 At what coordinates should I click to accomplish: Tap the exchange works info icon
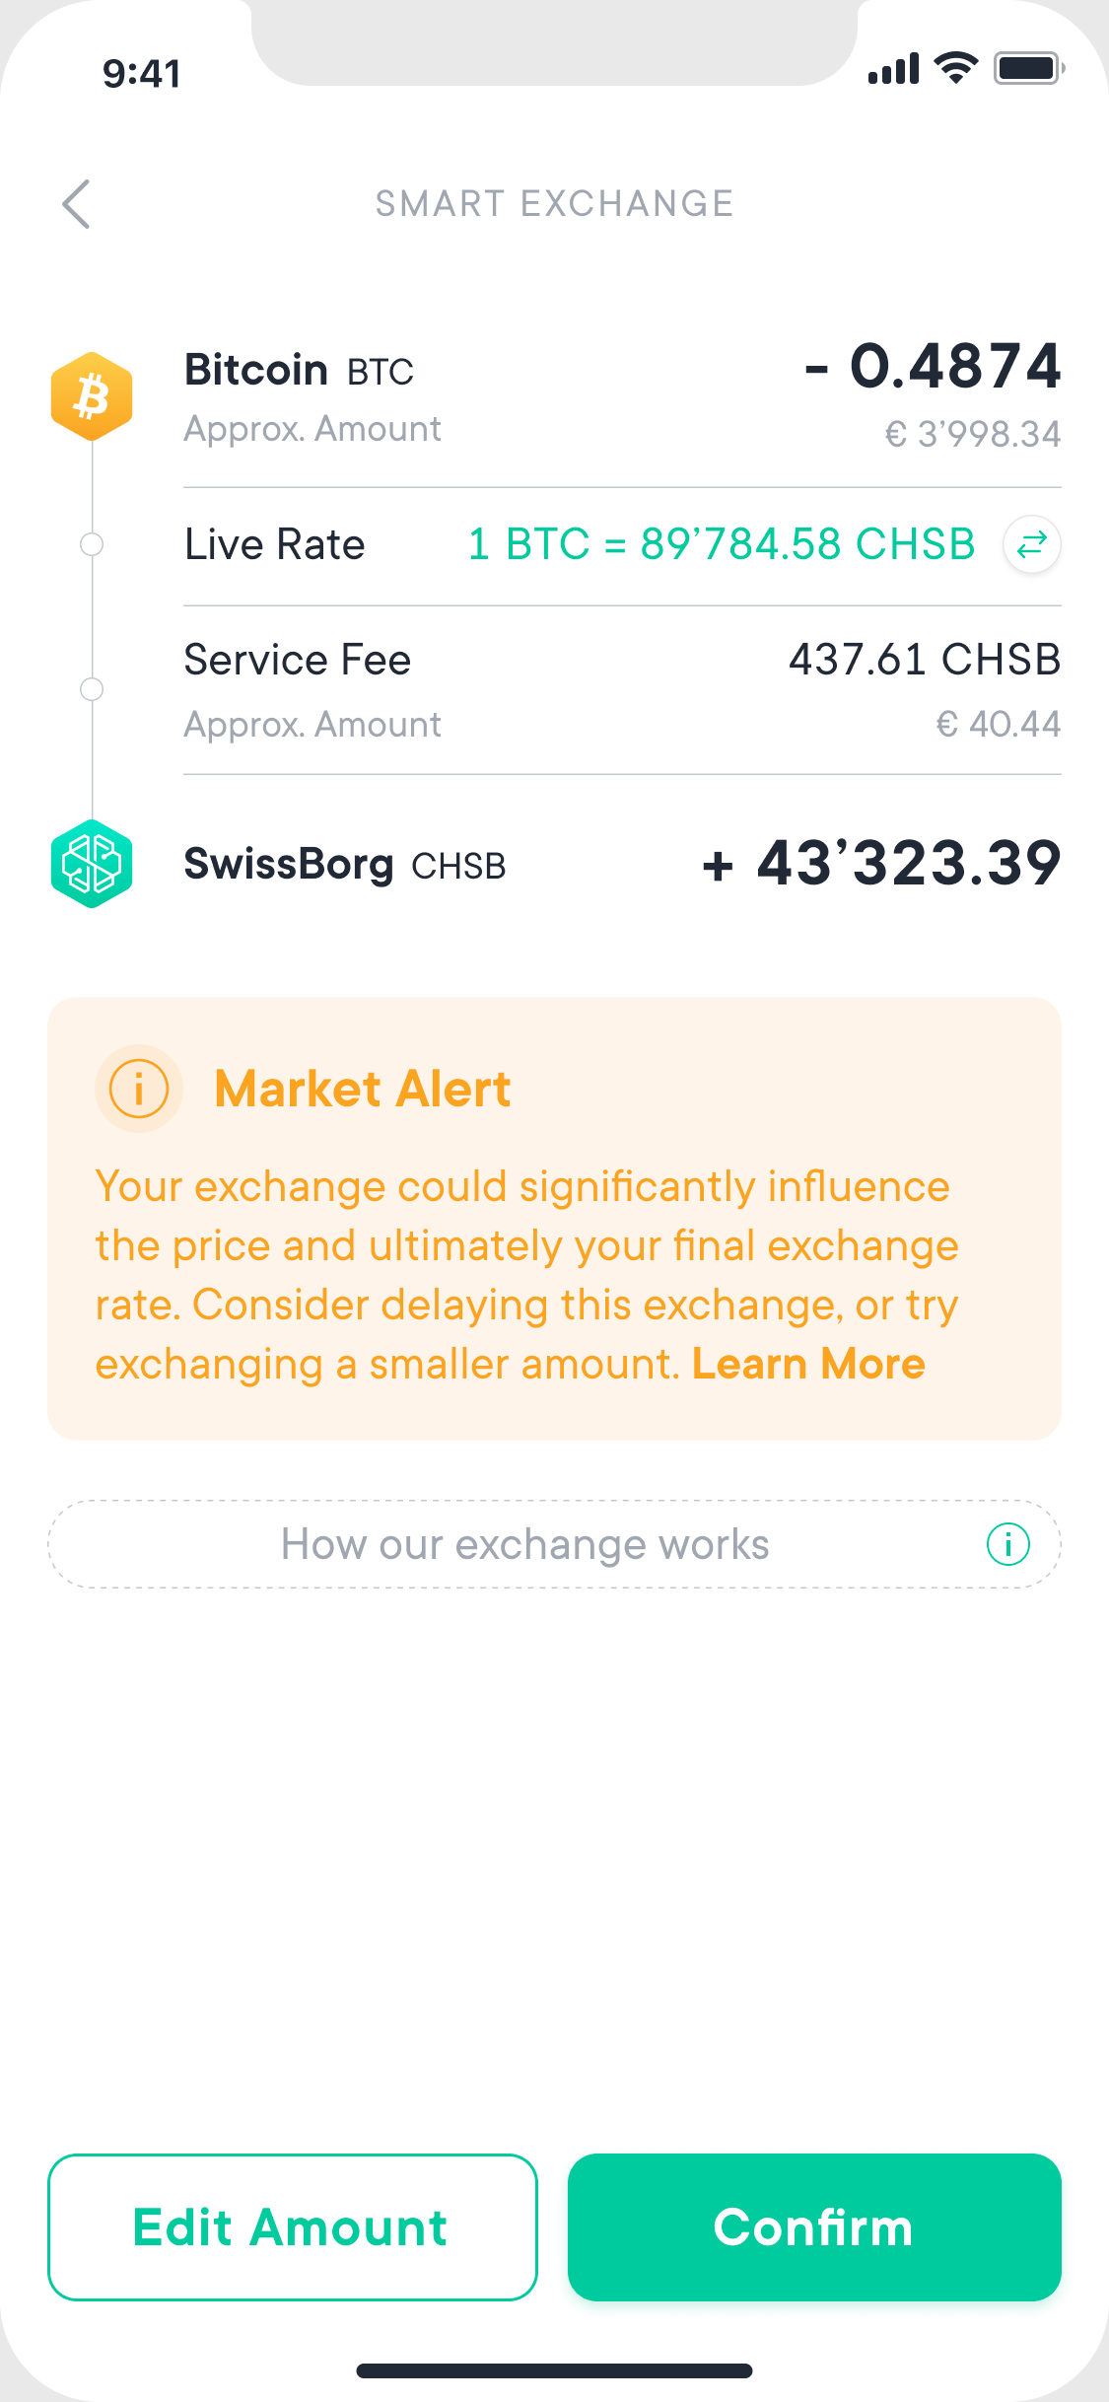1007,1544
